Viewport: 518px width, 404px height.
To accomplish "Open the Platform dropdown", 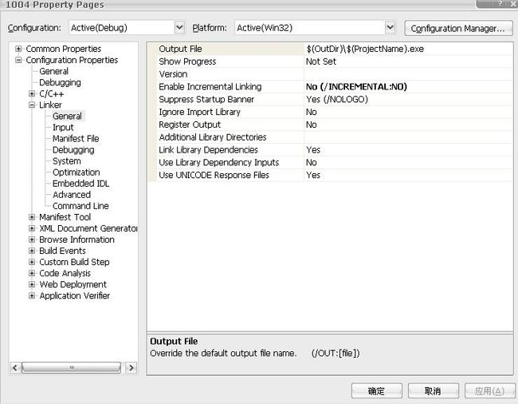I will 390,28.
